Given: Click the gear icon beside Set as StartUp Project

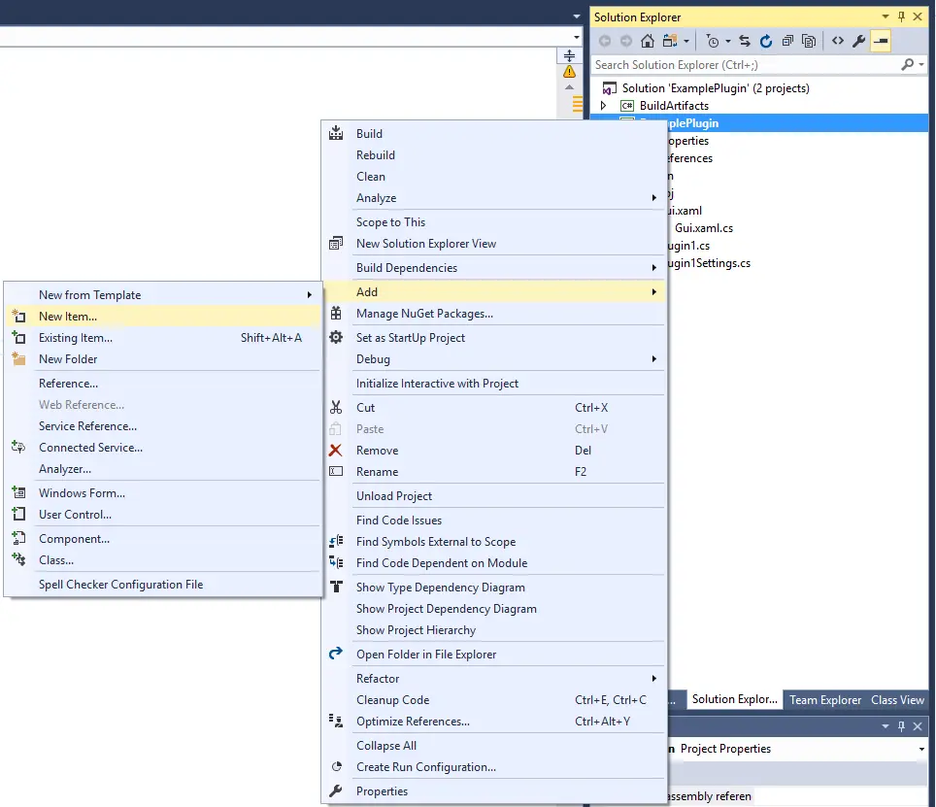Looking at the screenshot, I should point(336,337).
